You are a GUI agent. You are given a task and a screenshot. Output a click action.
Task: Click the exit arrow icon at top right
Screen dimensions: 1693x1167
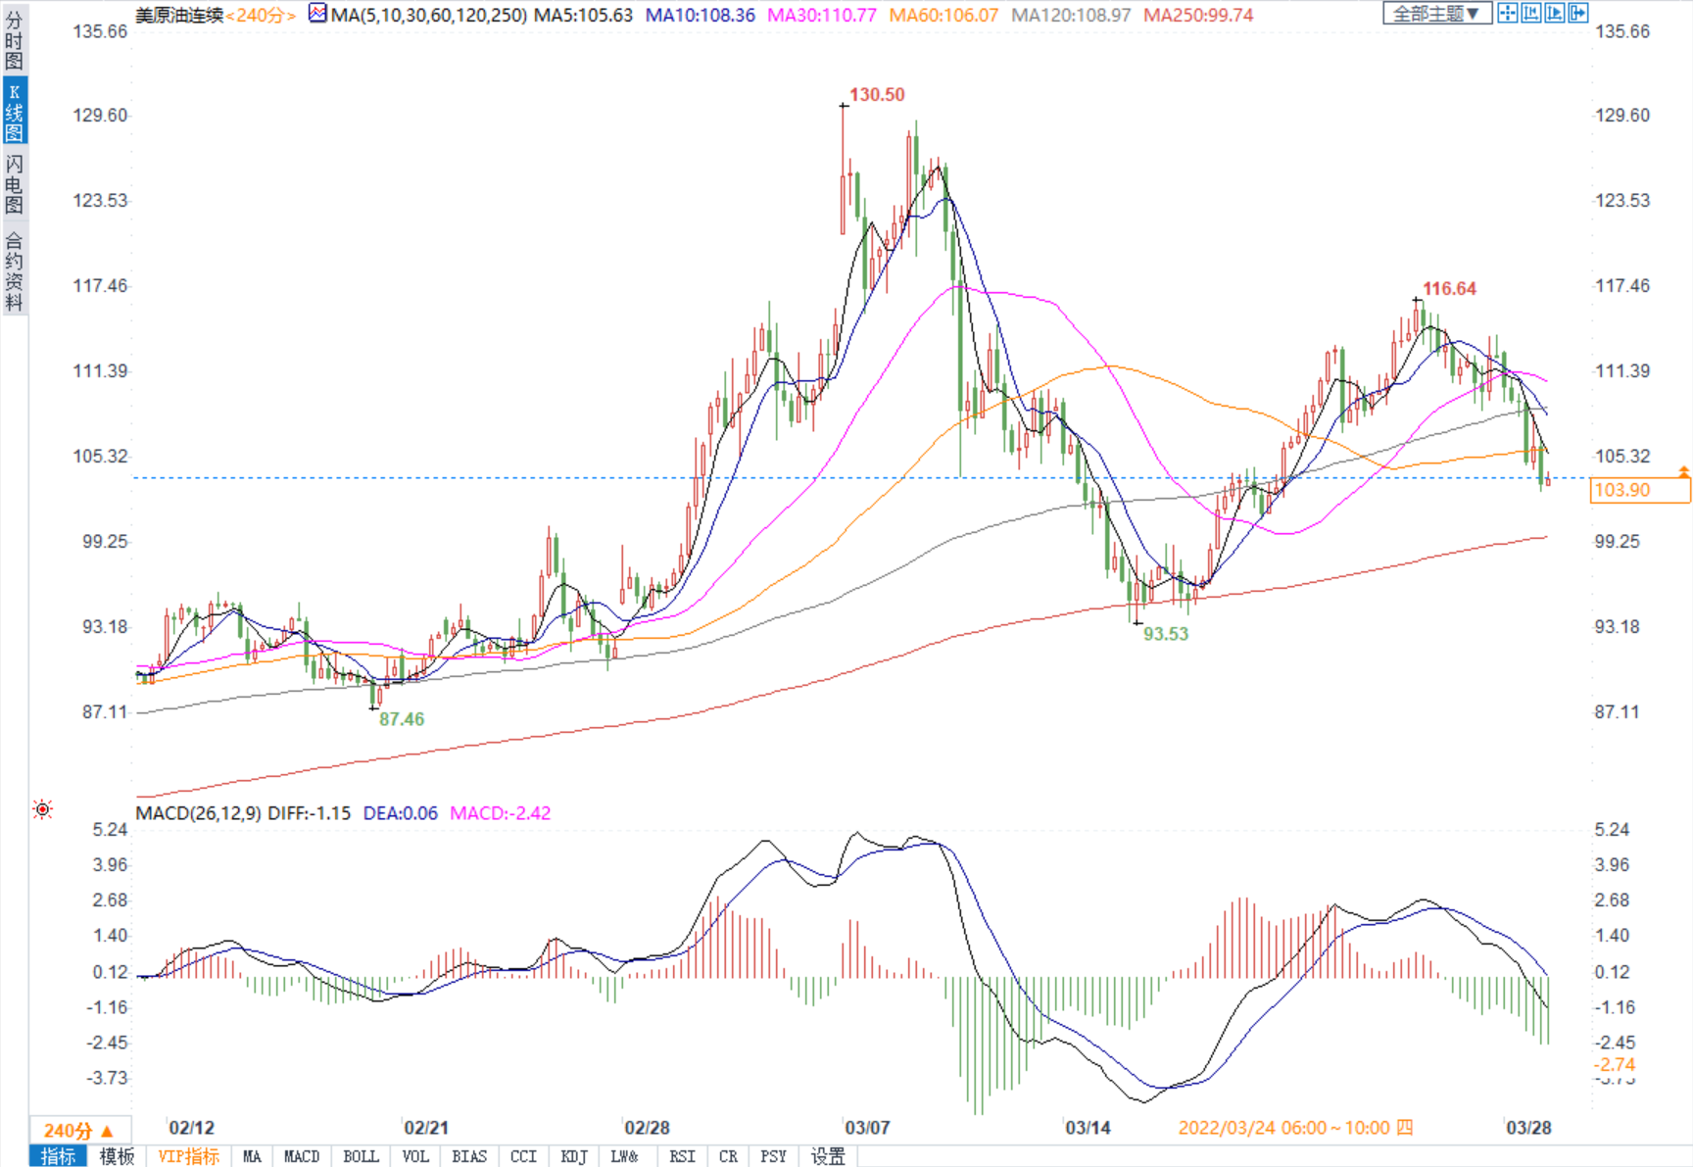pyautogui.click(x=1577, y=13)
